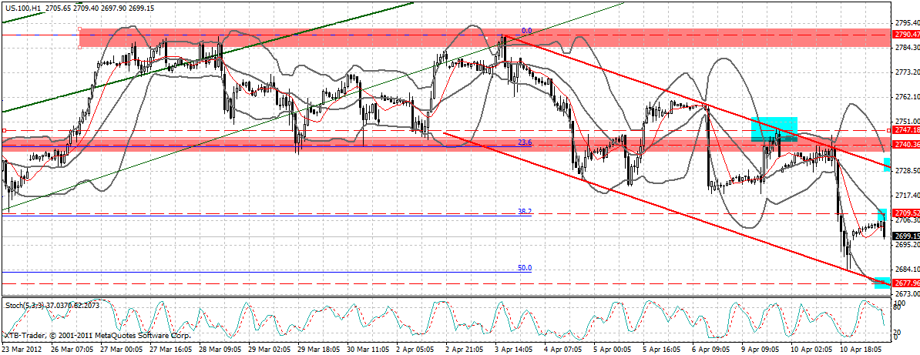Viewport: 920px width, 355px height.
Task: Select the Fibonacci 38.2 level label
Action: click(525, 211)
